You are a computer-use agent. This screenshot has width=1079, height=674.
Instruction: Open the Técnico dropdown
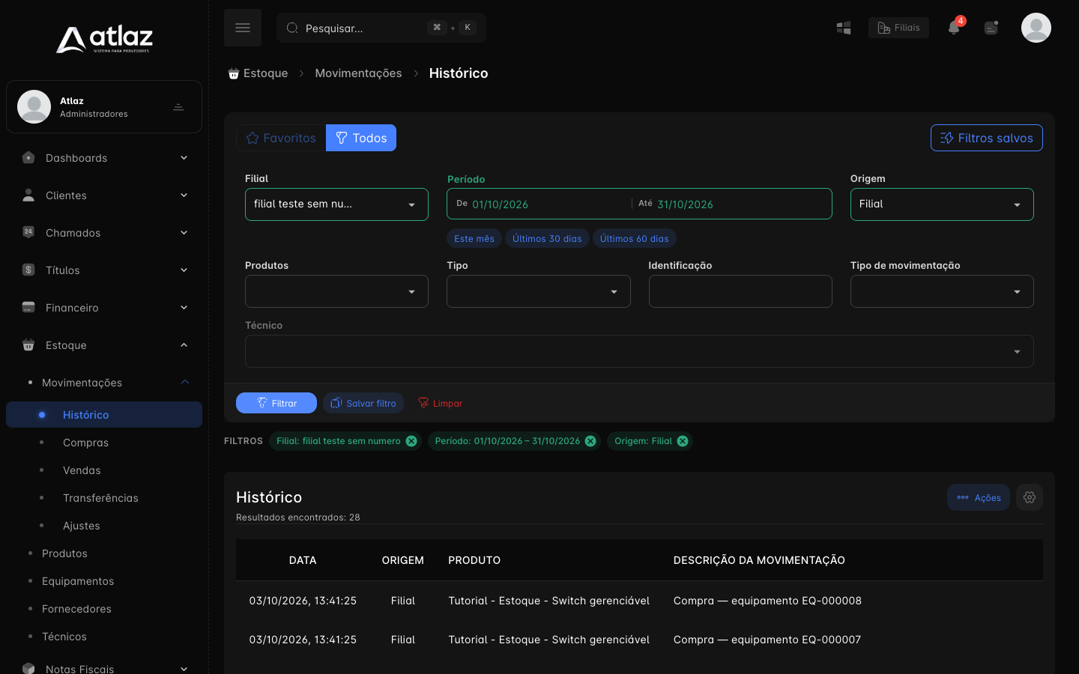click(x=639, y=351)
